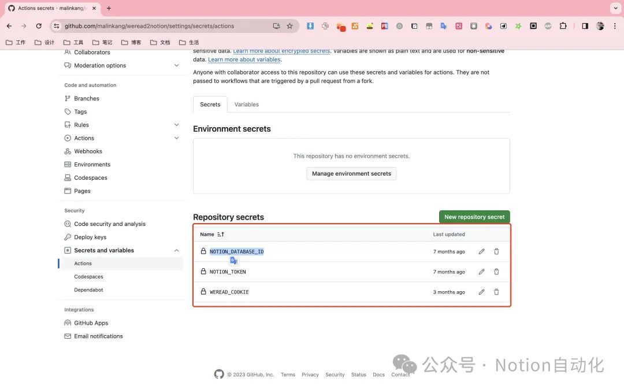Click the GitHub logo in the footer
The image size is (624, 390).
click(x=219, y=374)
